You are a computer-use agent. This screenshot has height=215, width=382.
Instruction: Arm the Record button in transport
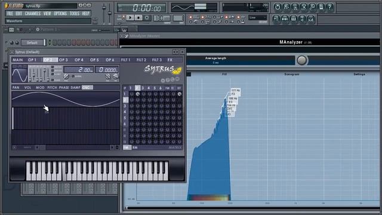147,17
